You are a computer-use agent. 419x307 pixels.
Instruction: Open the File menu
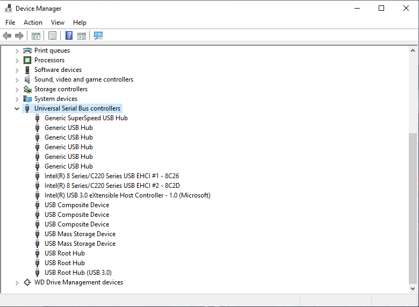point(10,23)
